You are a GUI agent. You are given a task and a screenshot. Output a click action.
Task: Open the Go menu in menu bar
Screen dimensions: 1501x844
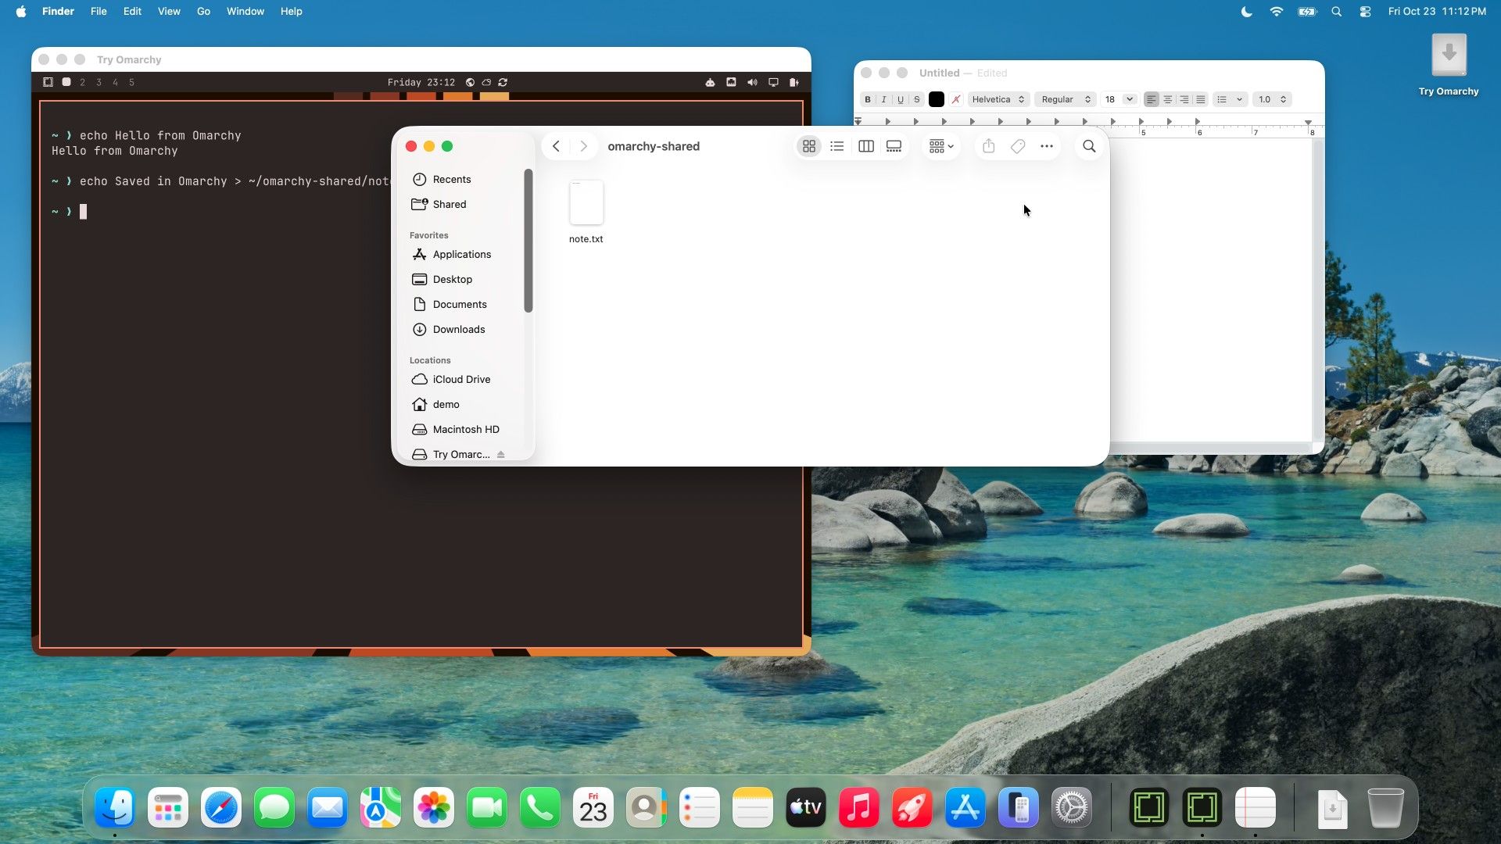(x=203, y=11)
